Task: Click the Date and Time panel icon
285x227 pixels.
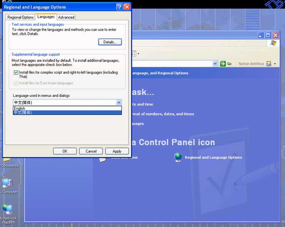Action: [102, 159]
